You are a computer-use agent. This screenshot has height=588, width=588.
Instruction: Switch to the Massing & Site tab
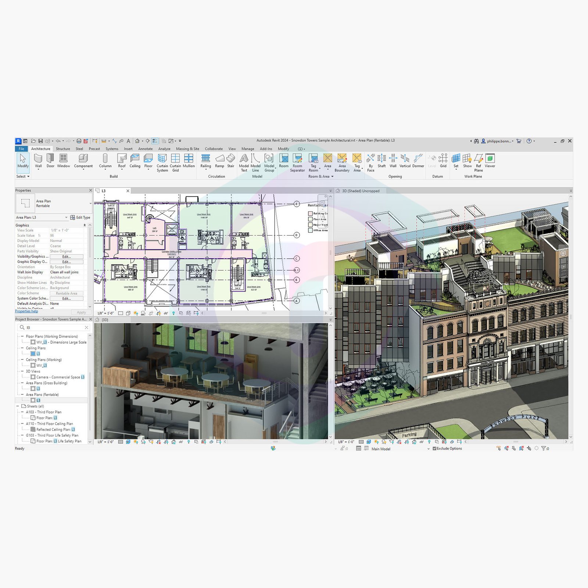[187, 149]
